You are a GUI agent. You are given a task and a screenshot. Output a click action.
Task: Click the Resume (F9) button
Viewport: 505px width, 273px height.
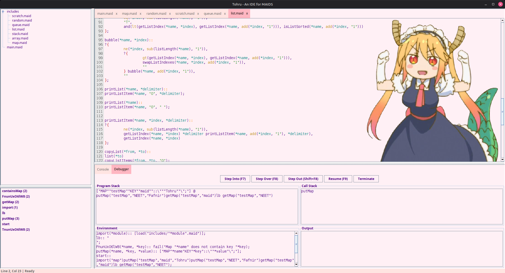[338, 179]
